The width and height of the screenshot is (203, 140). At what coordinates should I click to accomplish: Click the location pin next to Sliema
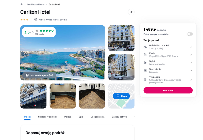[x=36, y=20]
